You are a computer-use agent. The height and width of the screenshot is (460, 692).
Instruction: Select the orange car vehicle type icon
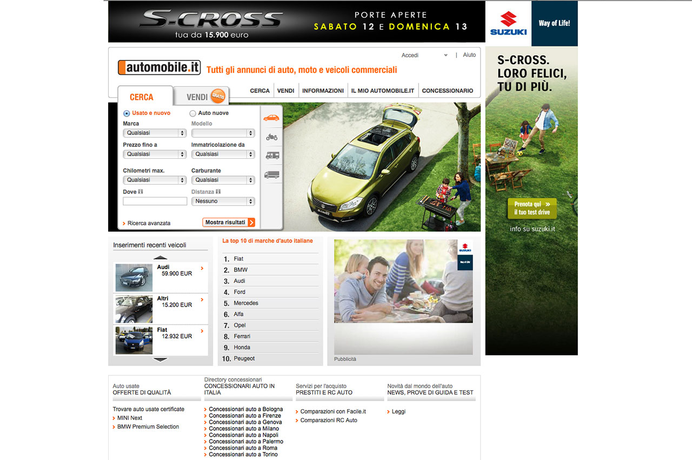pos(271,117)
